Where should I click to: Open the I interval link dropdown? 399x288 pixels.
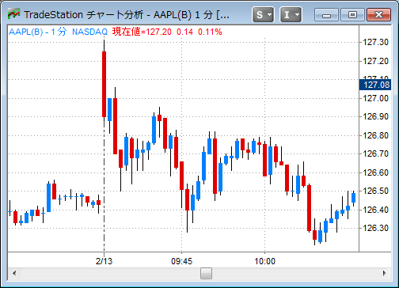[x=291, y=15]
